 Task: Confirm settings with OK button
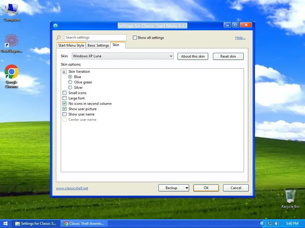coord(206,188)
